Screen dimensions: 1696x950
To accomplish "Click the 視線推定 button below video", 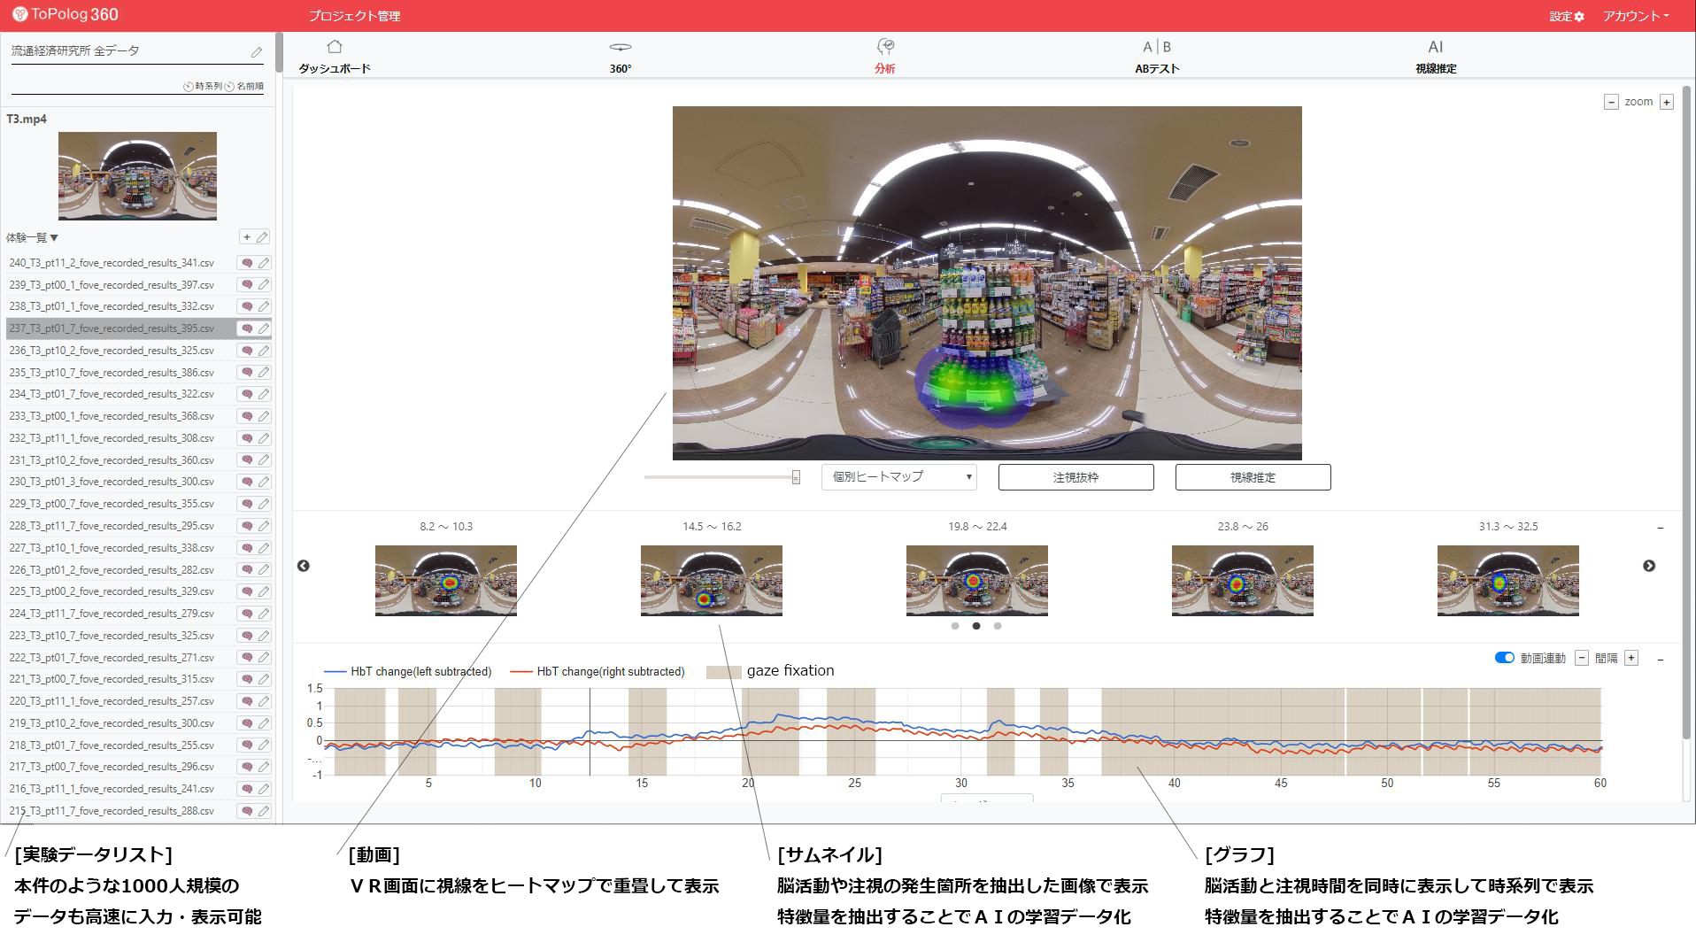I will pyautogui.click(x=1253, y=477).
